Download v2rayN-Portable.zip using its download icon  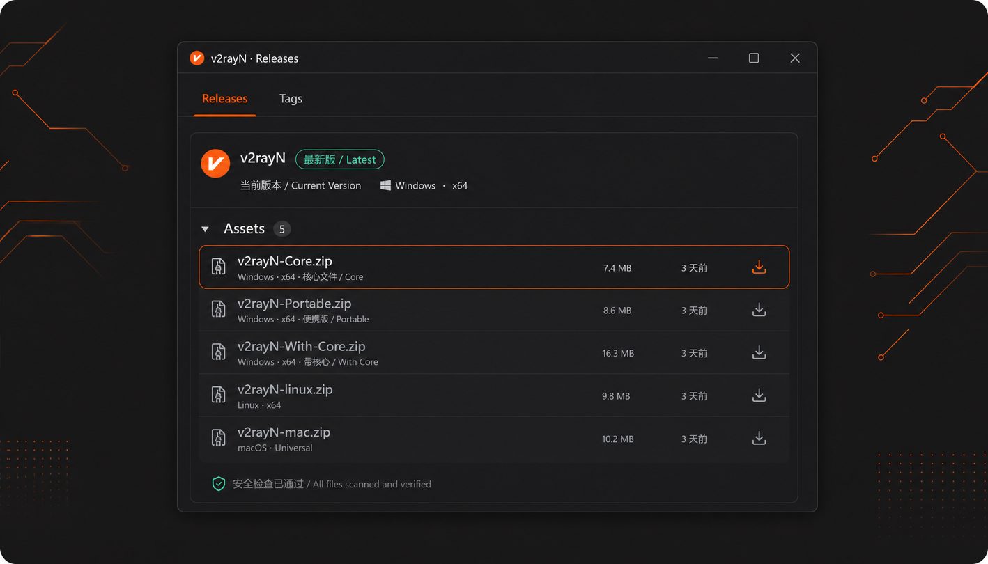pos(759,311)
